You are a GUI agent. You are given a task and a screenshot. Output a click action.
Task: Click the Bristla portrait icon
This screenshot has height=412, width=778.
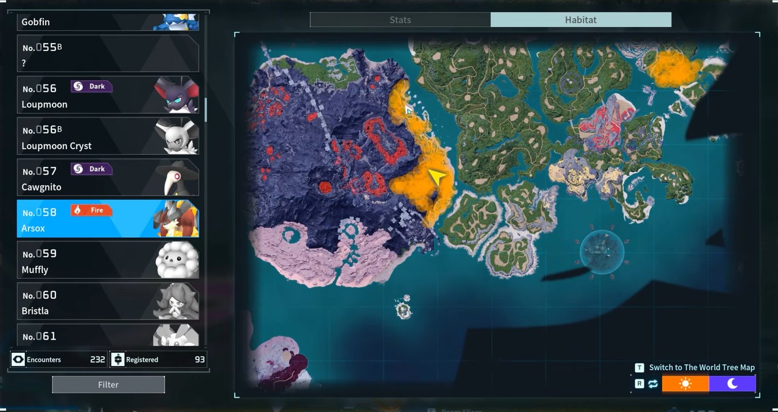click(x=177, y=302)
